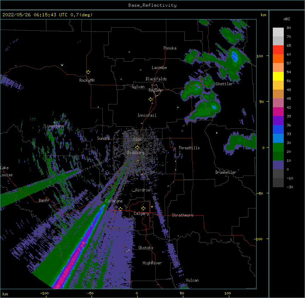
Task: Click the yellow marker above Calgary label
Action: click(143, 208)
